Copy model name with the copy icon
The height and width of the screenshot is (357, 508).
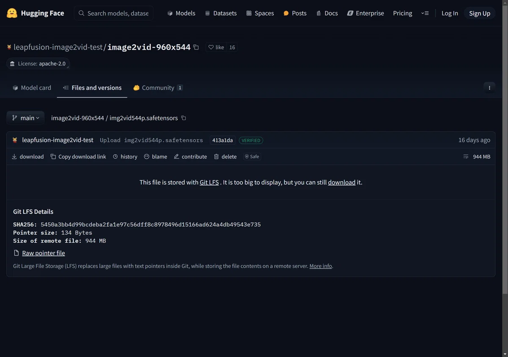(196, 47)
